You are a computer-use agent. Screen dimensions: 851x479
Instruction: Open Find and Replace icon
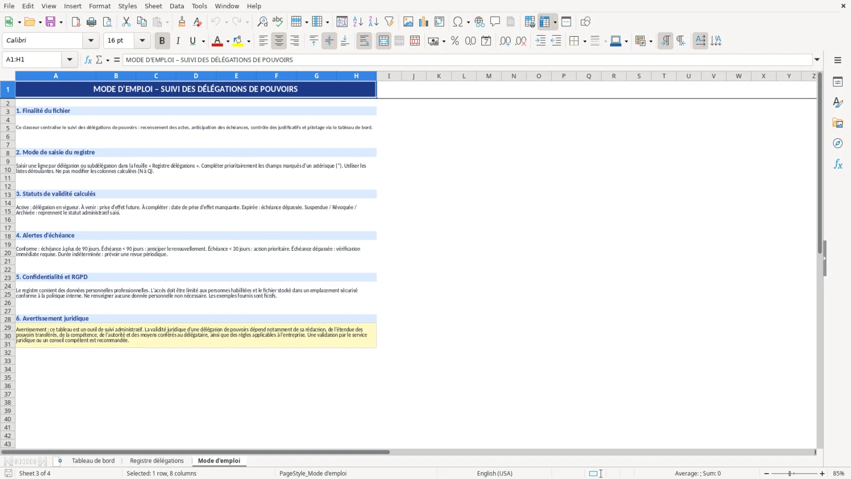(262, 22)
